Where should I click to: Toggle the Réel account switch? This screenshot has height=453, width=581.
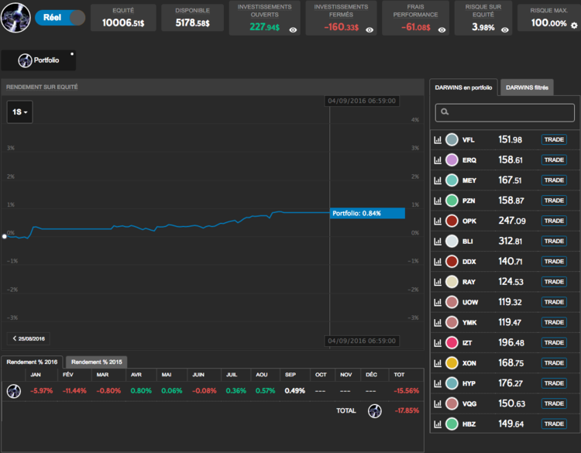(60, 17)
